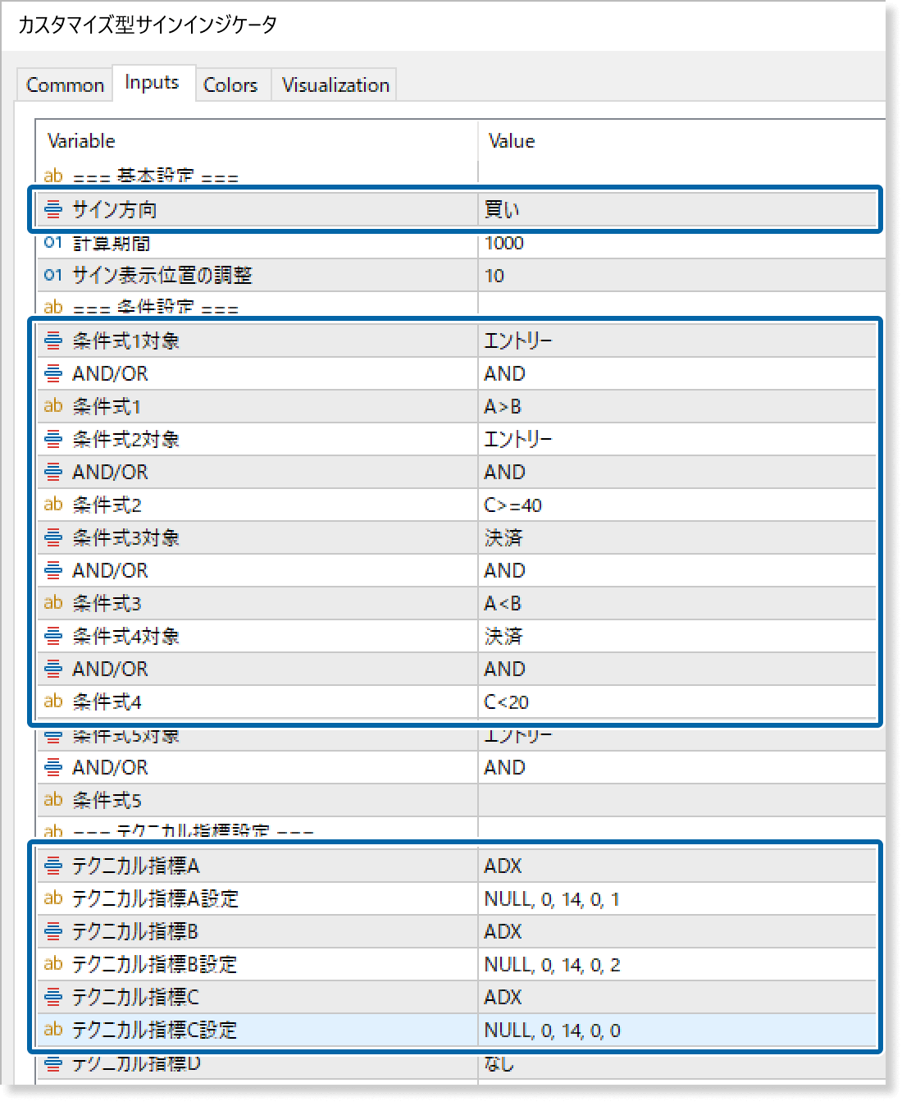
Task: Click the enum icon beside テクニカル指標D
Action: [x=53, y=1064]
